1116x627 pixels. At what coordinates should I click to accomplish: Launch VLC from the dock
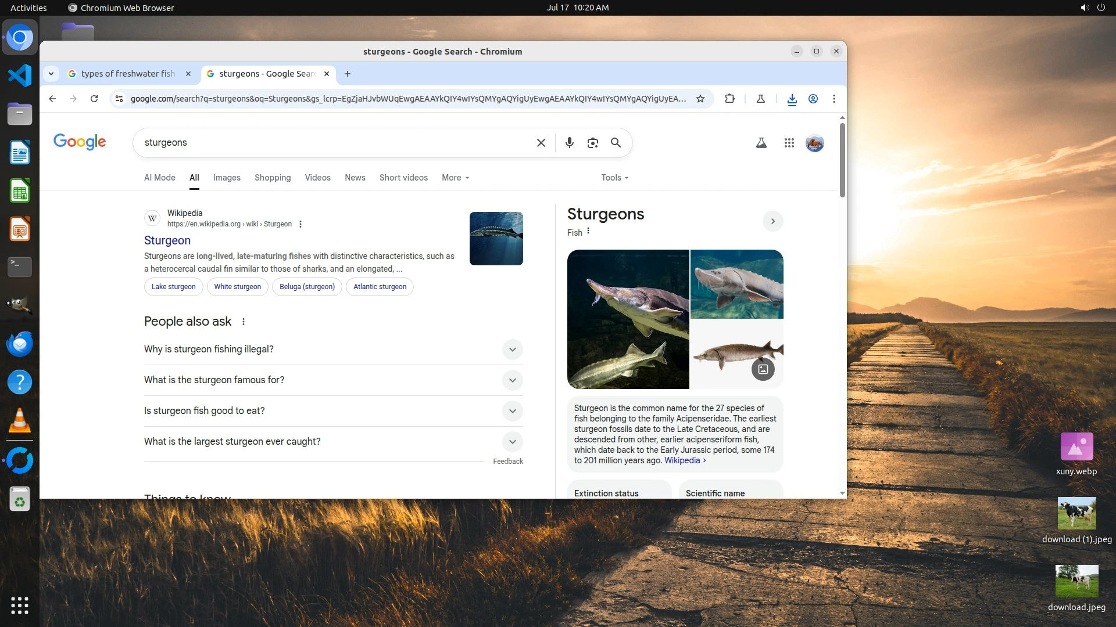click(x=19, y=420)
